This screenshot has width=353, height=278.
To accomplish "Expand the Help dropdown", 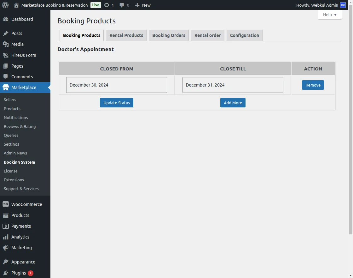I will (330, 15).
